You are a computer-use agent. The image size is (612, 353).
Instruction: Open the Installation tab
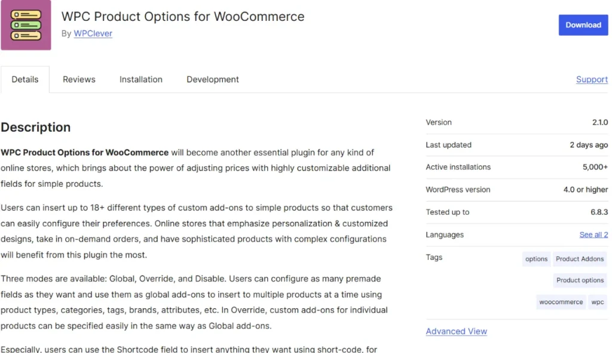(140, 79)
